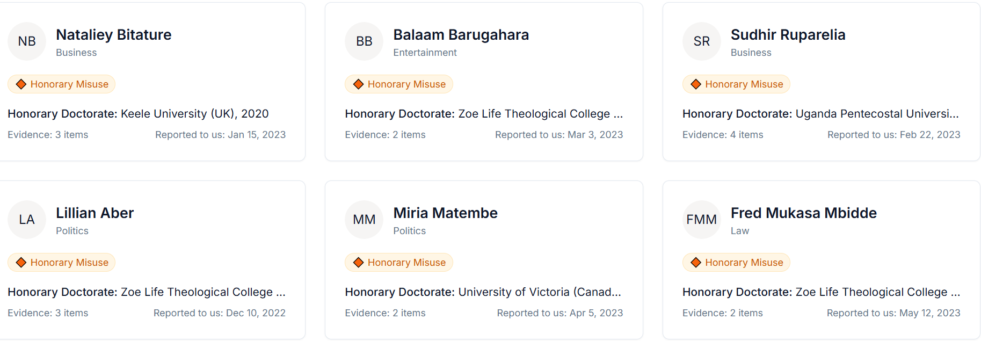Click the FMM avatar for Fred Mukasa Mbidde

click(x=701, y=220)
